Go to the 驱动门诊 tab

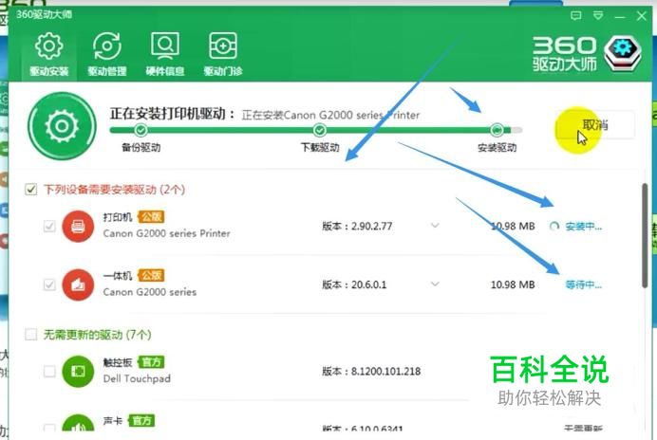tap(222, 54)
